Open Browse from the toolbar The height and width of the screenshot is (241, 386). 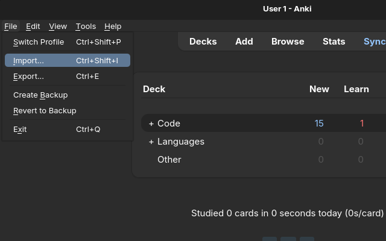[x=288, y=42]
